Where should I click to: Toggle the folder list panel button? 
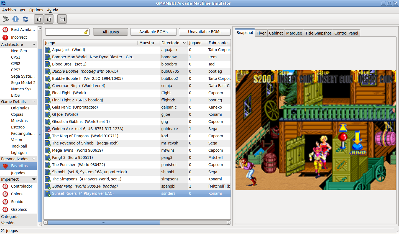coord(39,19)
